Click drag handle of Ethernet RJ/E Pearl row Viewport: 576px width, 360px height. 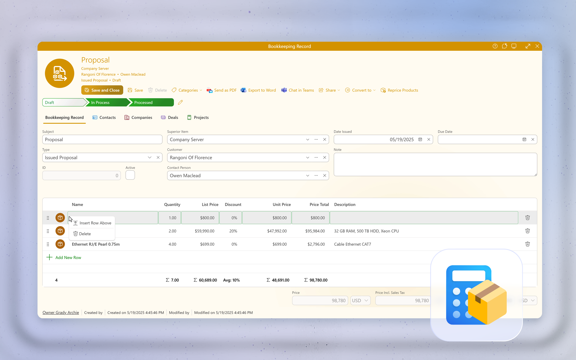(x=48, y=244)
